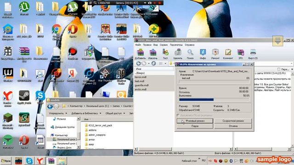
Task: Click the RU language indicator in tray
Action: (x=204, y=160)
